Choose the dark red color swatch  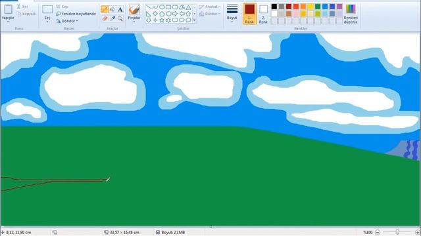[x=289, y=7]
